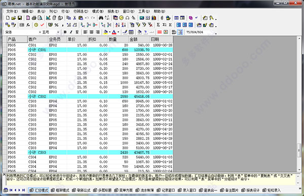The height and width of the screenshot is (196, 304).
Task: Click the Redo arrow icon
Action: coord(93,18)
